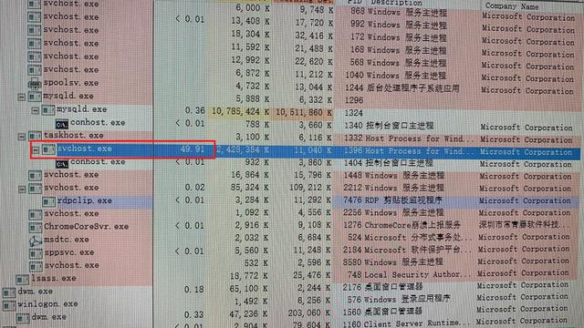Collapse the highlighted svchost.exe PID 1396 node
Image resolution: width=584 pixels, height=328 pixels.
coord(36,150)
